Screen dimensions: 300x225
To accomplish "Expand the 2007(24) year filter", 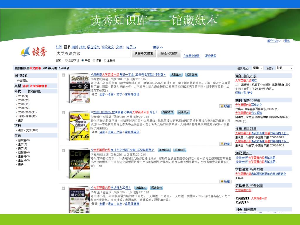I will coord(24,108).
